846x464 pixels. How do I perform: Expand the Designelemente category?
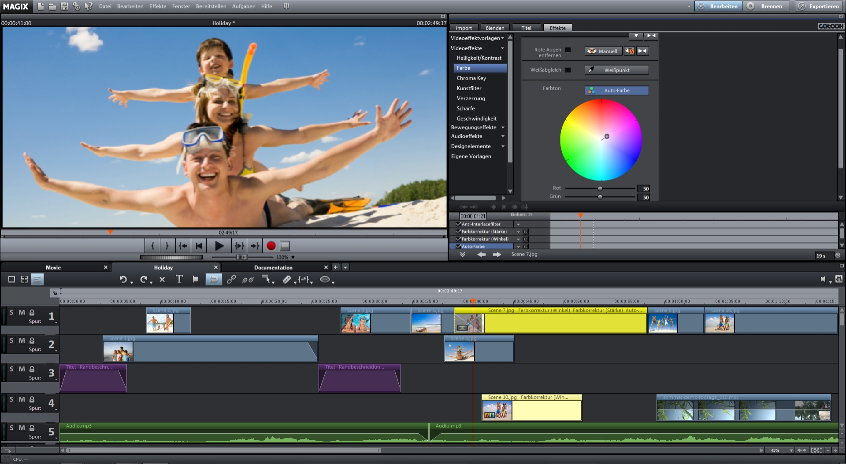click(503, 146)
